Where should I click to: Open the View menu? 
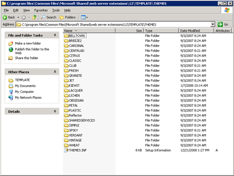(26, 10)
